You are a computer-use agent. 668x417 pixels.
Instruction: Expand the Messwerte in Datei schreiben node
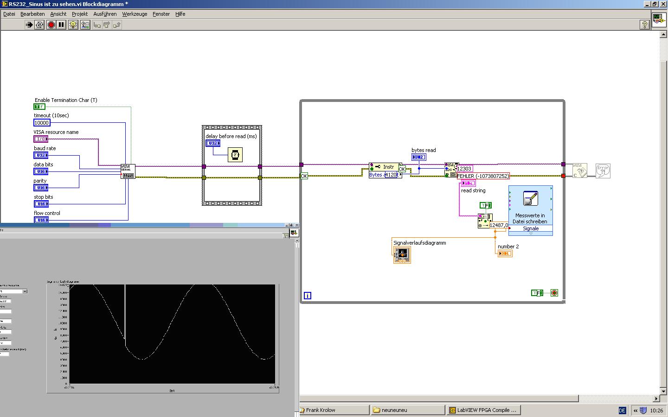point(530,233)
